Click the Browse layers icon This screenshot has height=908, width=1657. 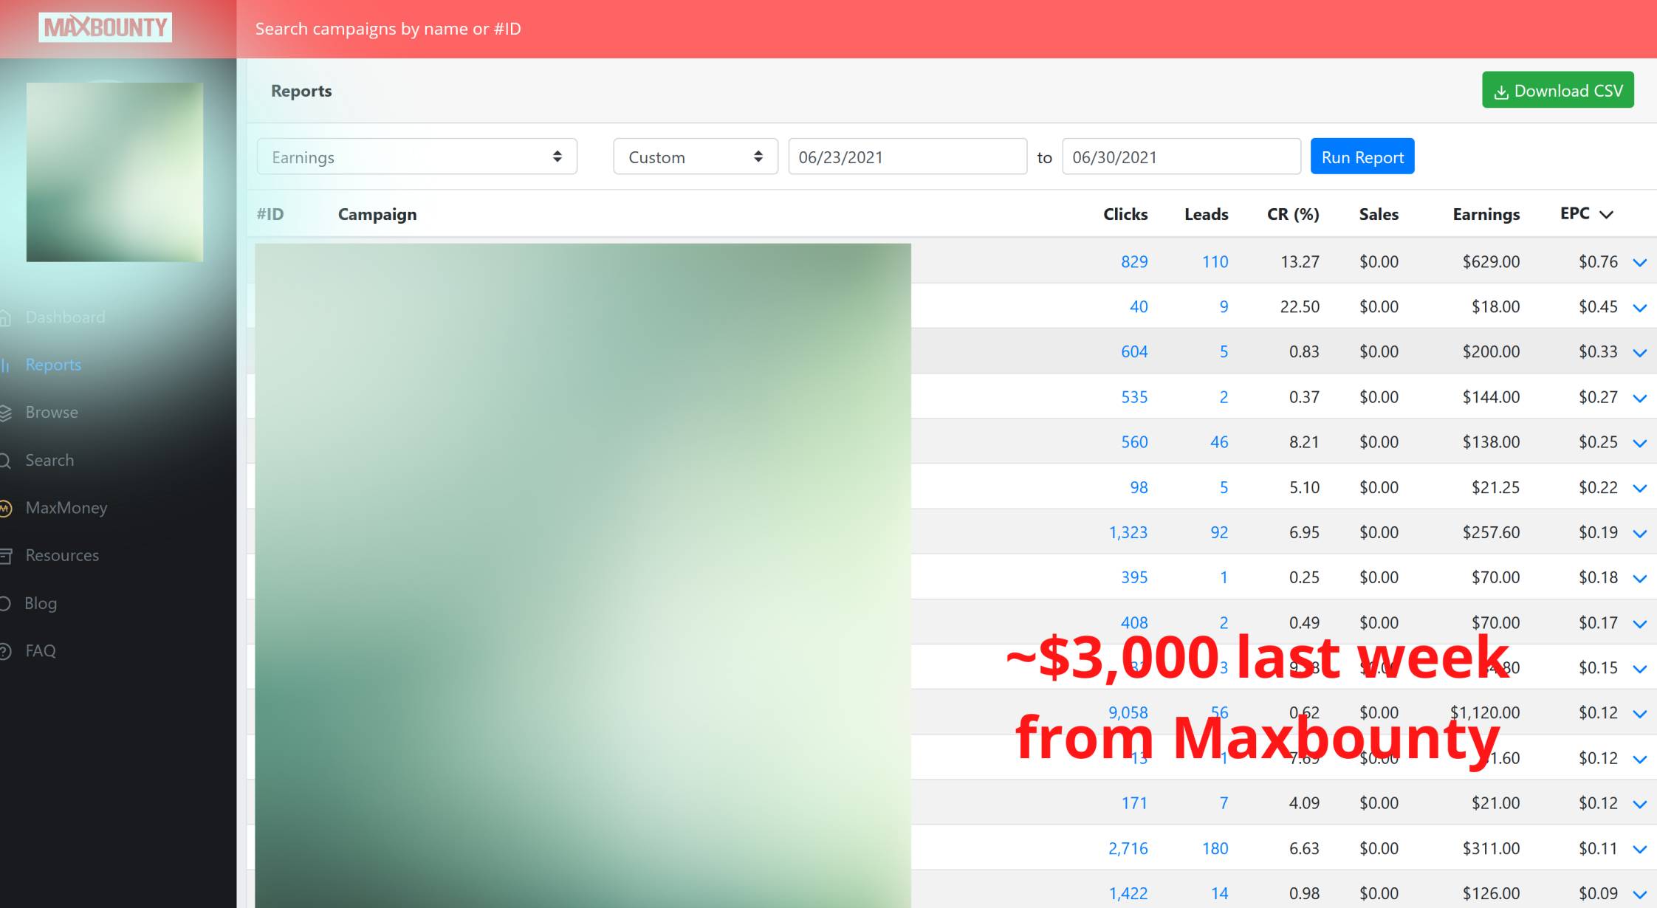[5, 413]
